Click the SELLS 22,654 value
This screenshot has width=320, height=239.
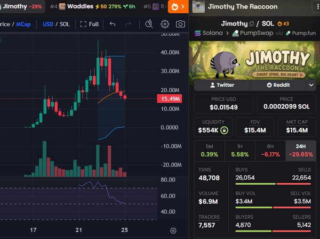click(x=302, y=178)
